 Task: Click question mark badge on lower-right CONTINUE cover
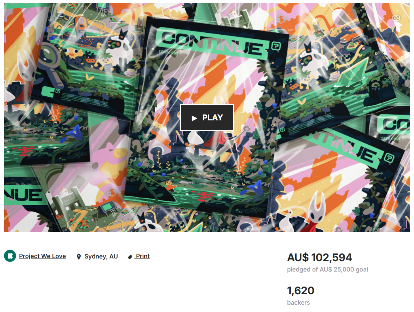(x=389, y=158)
